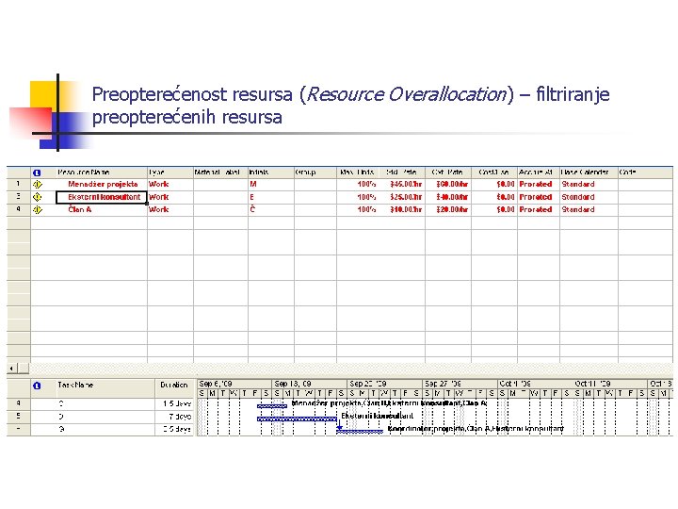This screenshot has height=509, width=678.
Task: Click Max Units 100% for Menadžer projekta
Action: [x=359, y=185]
